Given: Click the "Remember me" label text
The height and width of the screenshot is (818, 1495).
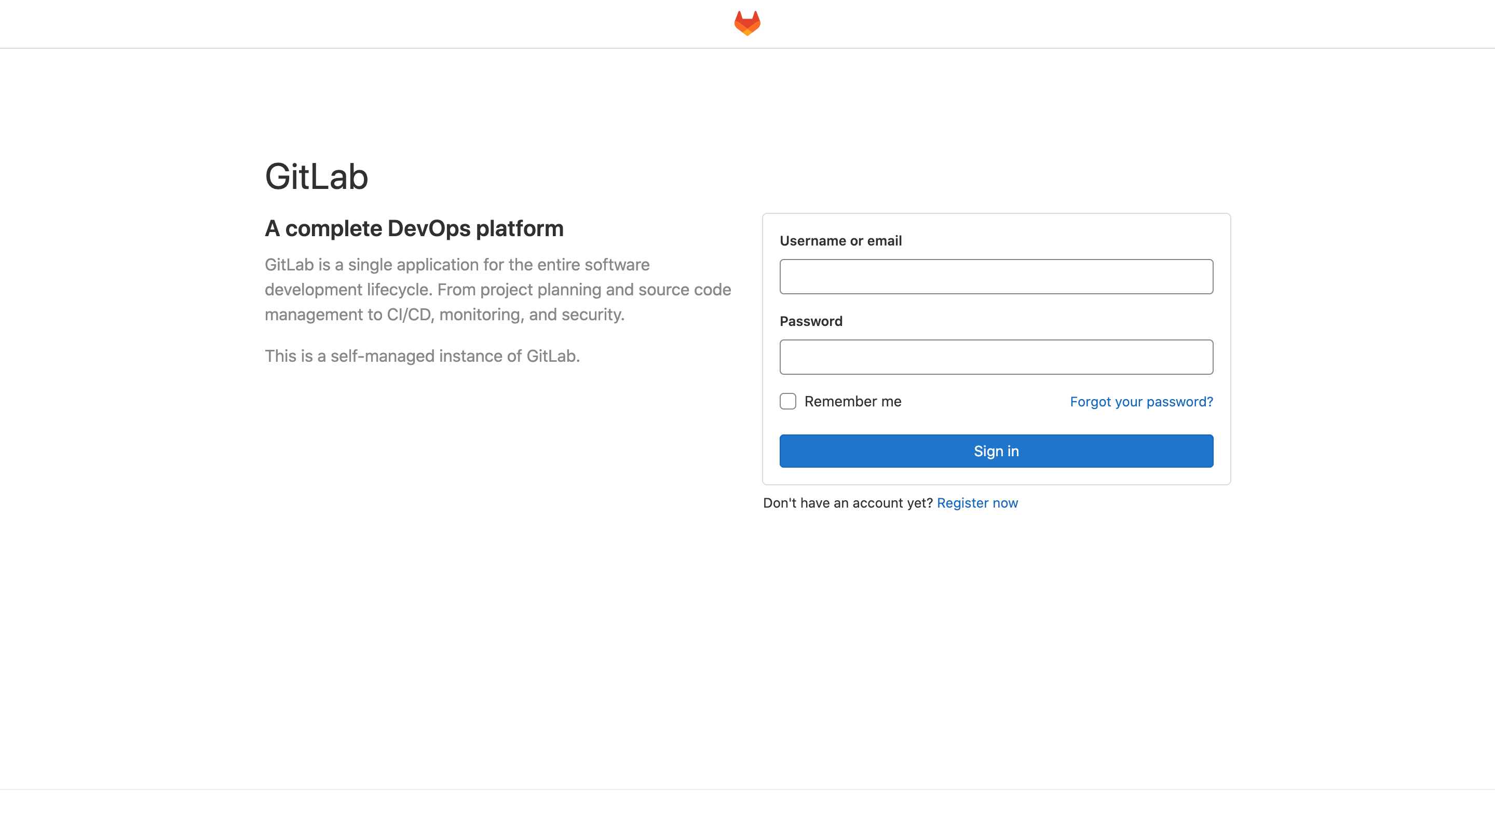Looking at the screenshot, I should pyautogui.click(x=852, y=401).
